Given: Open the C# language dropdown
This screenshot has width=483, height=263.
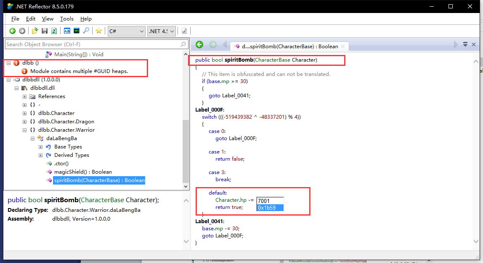Looking at the screenshot, I should coord(126,31).
